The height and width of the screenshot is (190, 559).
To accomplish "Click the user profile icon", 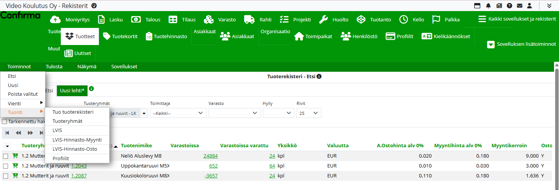I will tap(530, 5).
